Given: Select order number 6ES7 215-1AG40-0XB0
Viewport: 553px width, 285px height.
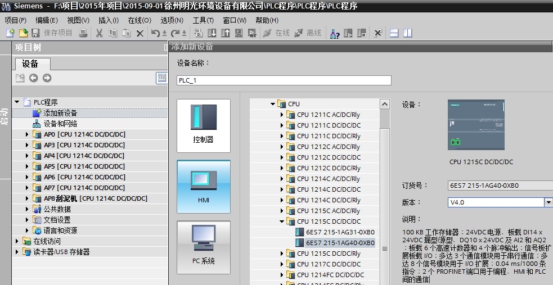Looking at the screenshot, I should tap(340, 243).
